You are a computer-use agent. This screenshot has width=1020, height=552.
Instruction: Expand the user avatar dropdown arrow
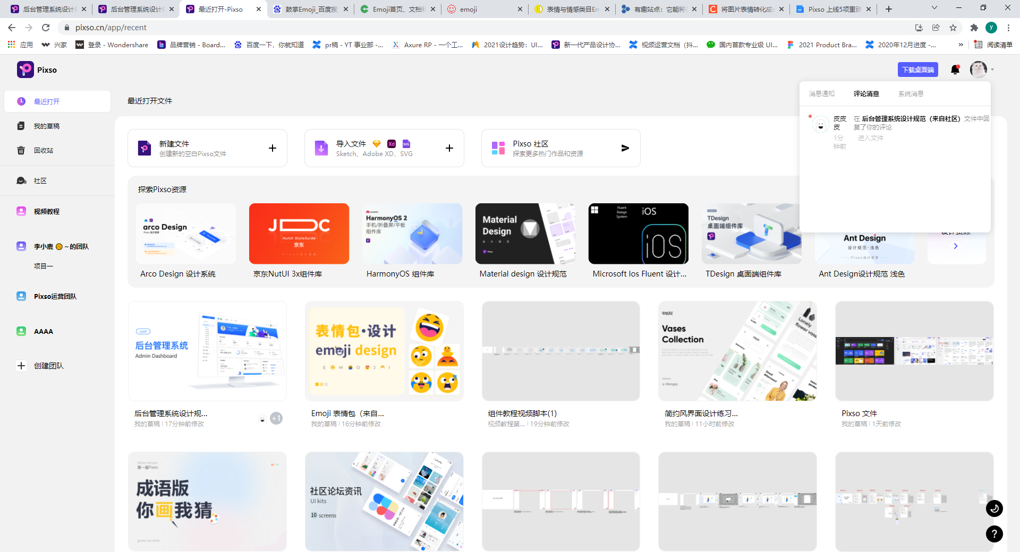coord(992,70)
